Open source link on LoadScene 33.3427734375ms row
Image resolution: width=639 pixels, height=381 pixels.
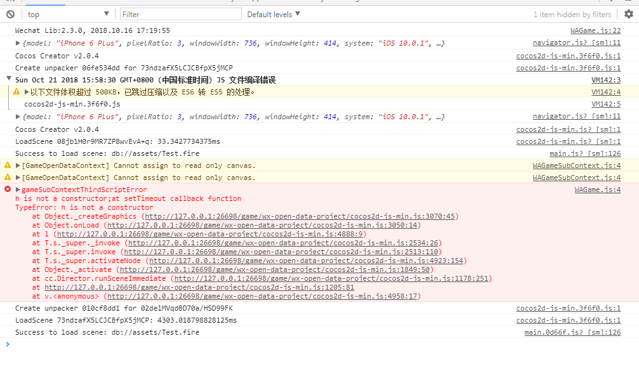(569, 141)
